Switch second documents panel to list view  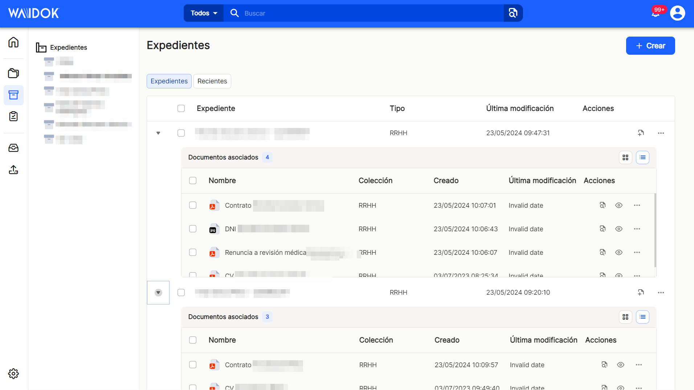[642, 317]
